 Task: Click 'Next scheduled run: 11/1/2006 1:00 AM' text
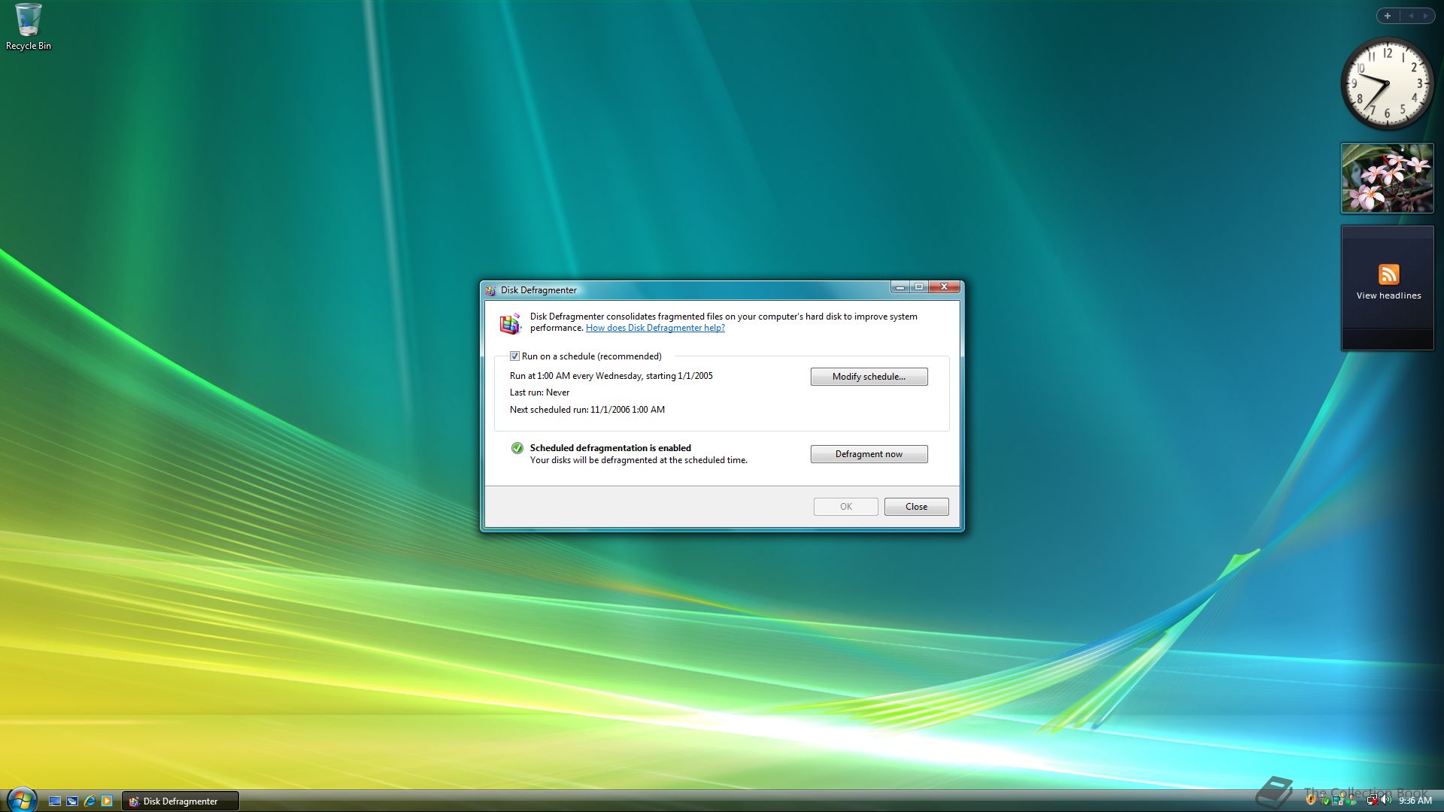tap(587, 410)
